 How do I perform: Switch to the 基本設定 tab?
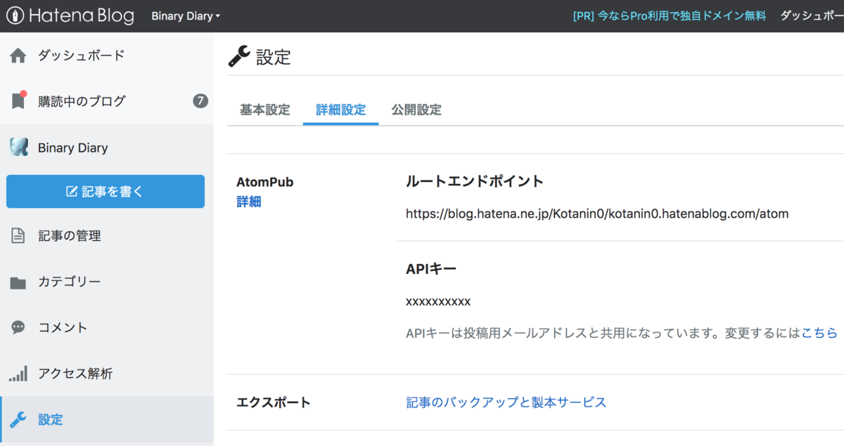[x=265, y=110]
